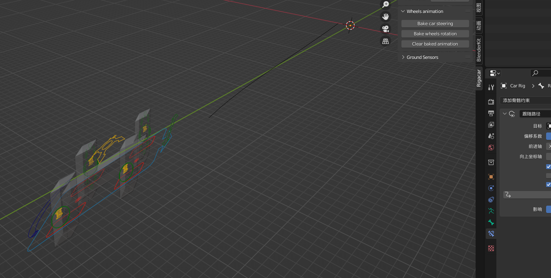Click Bake wheels rotation button
The image size is (551, 278).
435,34
